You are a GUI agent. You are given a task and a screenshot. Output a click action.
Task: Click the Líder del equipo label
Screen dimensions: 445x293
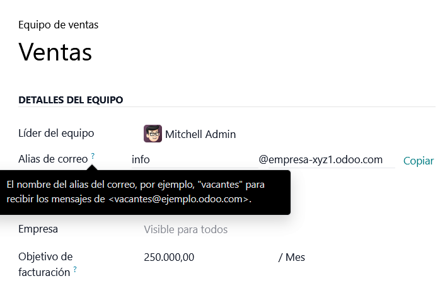click(x=56, y=134)
